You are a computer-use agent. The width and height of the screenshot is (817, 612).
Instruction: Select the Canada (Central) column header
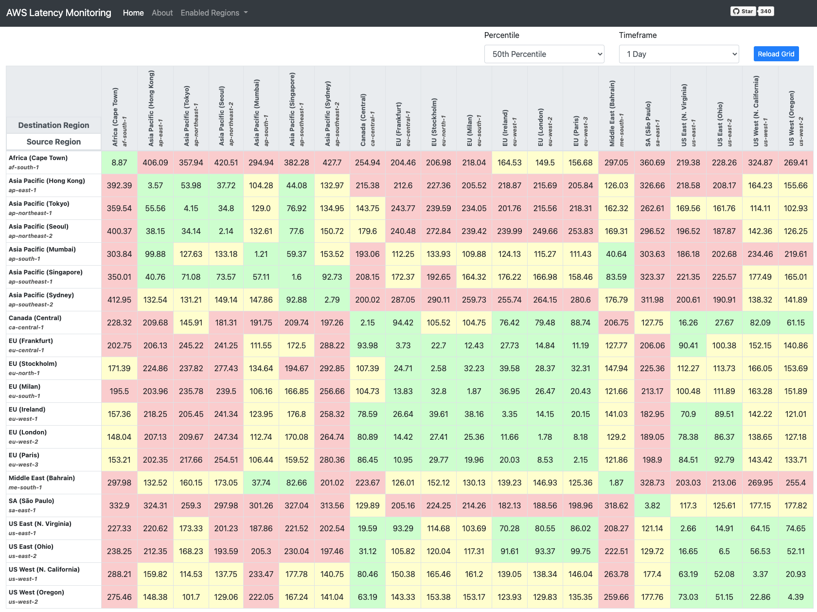(x=368, y=108)
